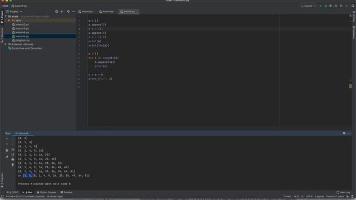Toggle the SciView tool window on right edge
The width and height of the screenshot is (356, 200).
pyautogui.click(x=354, y=17)
